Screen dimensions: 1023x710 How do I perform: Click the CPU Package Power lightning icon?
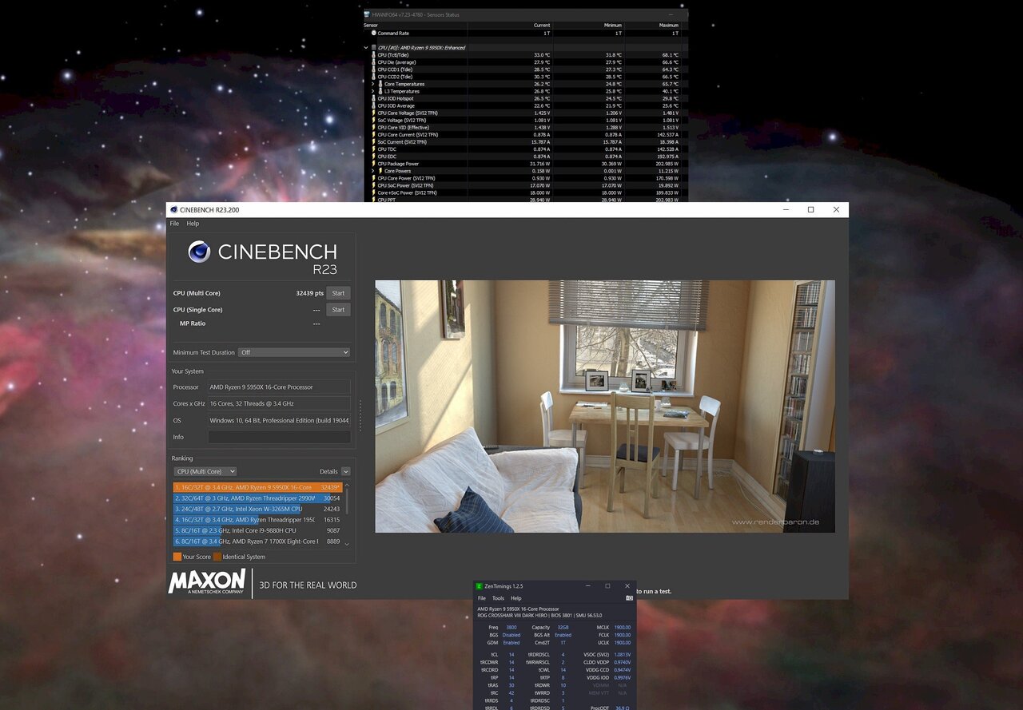tap(373, 164)
